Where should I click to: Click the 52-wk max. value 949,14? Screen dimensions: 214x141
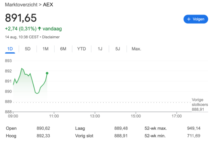coord(194,128)
